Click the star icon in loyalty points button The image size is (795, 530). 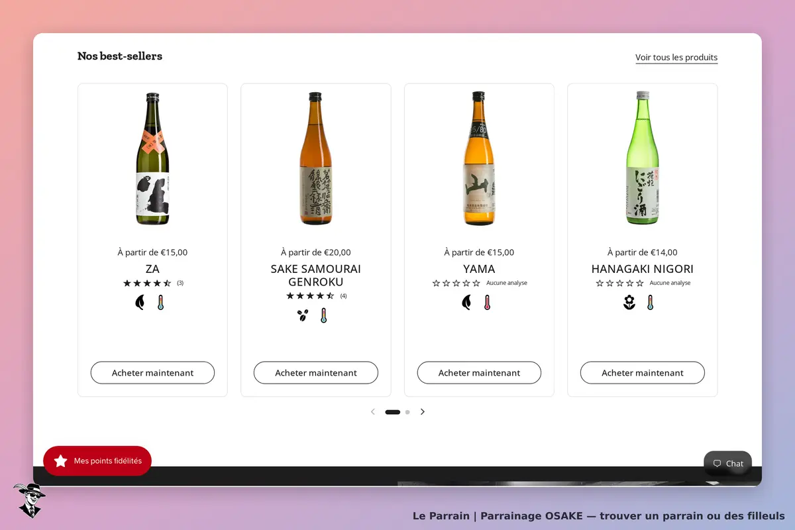61,461
